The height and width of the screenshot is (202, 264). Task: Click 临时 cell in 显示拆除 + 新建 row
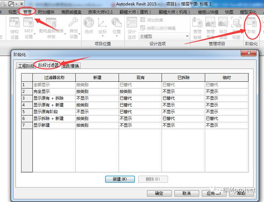click(226, 119)
